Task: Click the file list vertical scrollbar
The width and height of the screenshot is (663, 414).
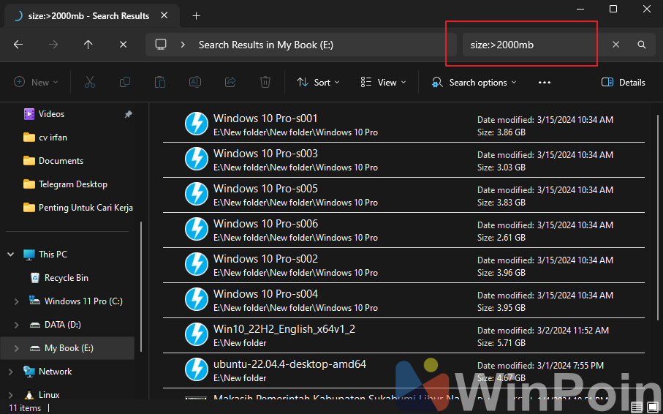Action: point(658,217)
